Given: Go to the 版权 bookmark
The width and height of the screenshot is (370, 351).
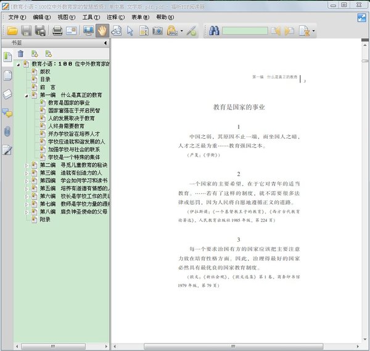Looking at the screenshot, I should tap(45, 72).
